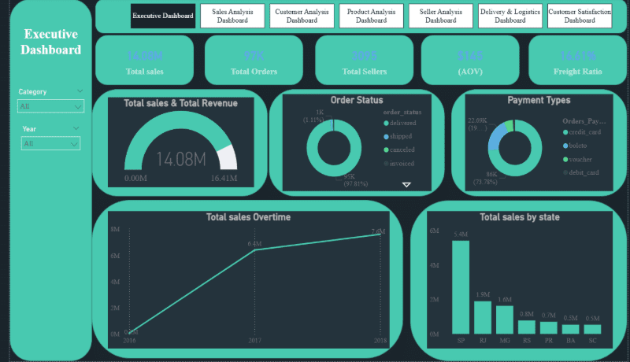
Task: Collapse the Year slicer header chevron
Action: (76, 128)
